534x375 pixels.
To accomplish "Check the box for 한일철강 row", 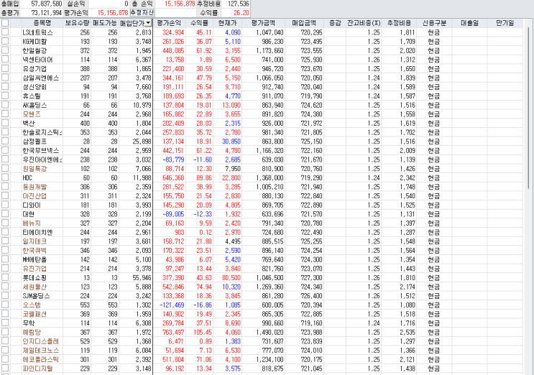I will click(5, 50).
